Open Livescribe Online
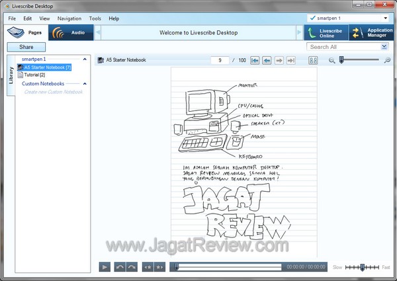 [325, 32]
